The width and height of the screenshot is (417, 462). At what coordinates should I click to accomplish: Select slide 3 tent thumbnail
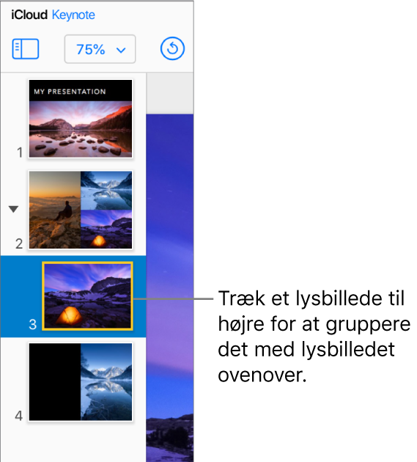point(87,296)
